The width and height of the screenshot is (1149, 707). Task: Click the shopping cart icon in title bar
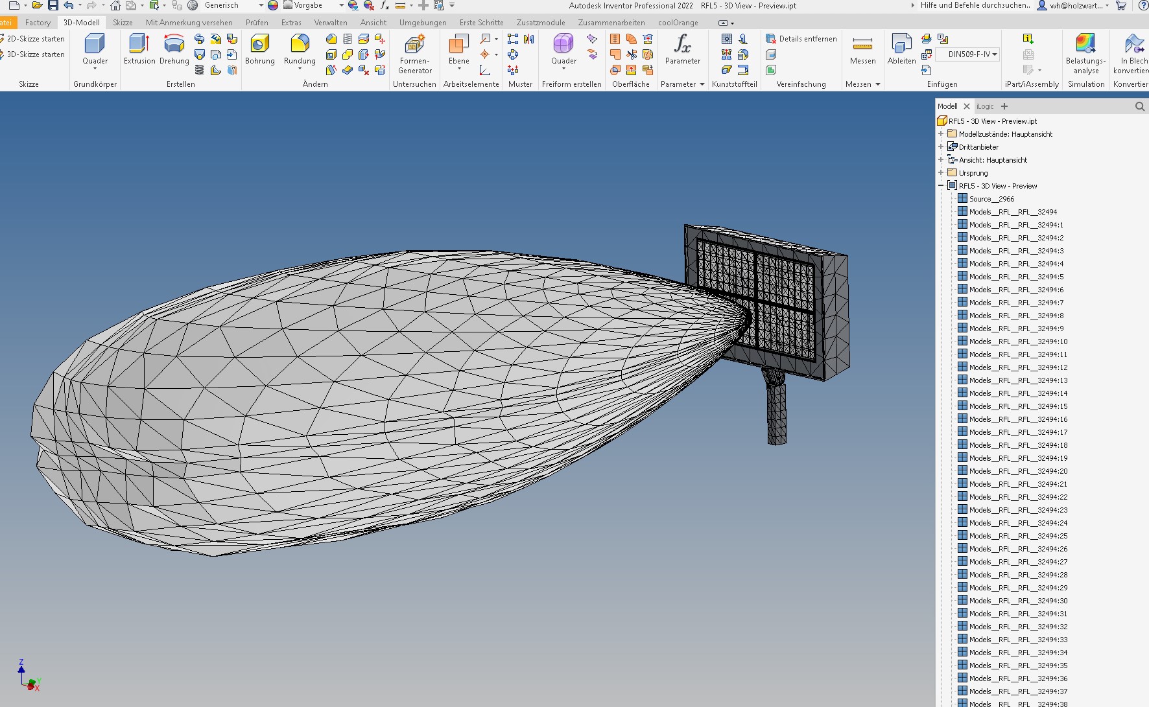tap(1120, 5)
